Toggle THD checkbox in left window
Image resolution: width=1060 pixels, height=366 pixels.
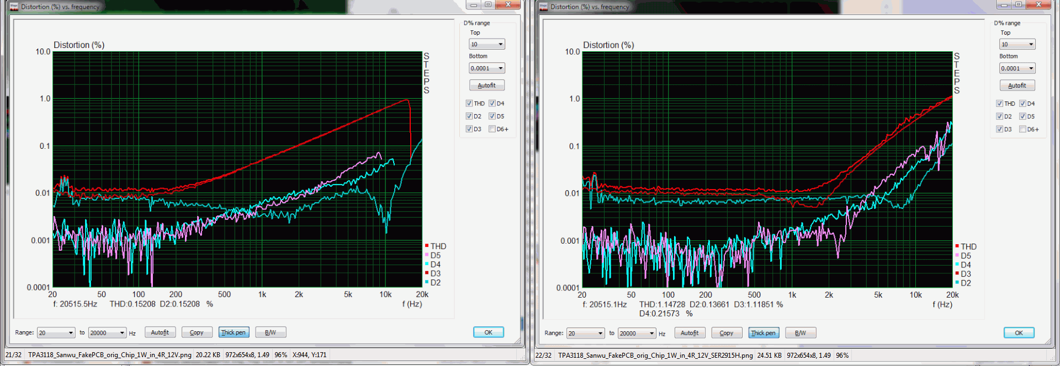click(469, 103)
